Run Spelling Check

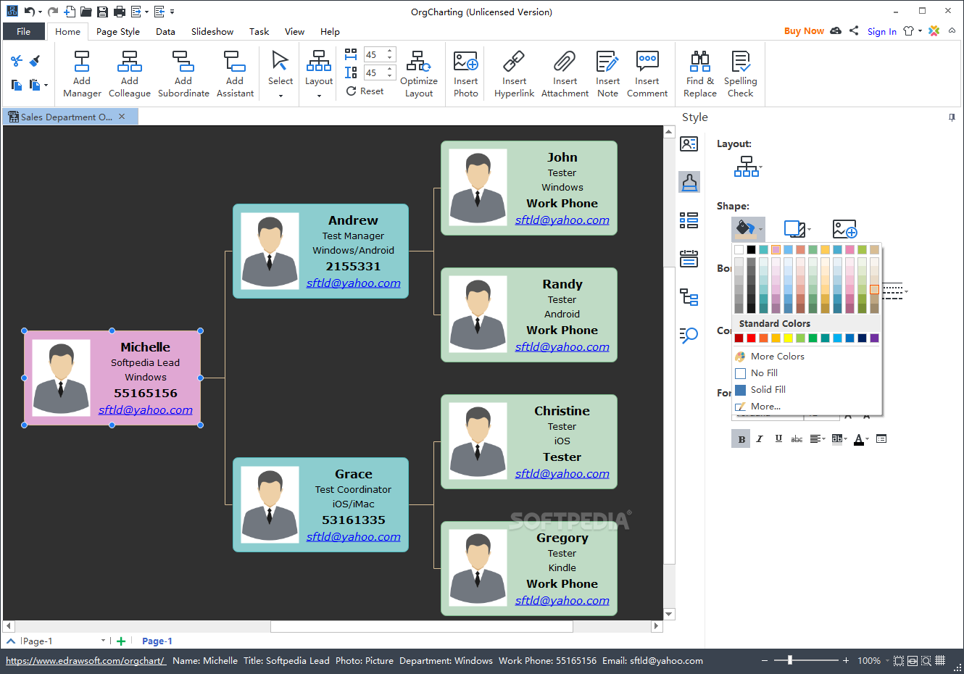[740, 74]
